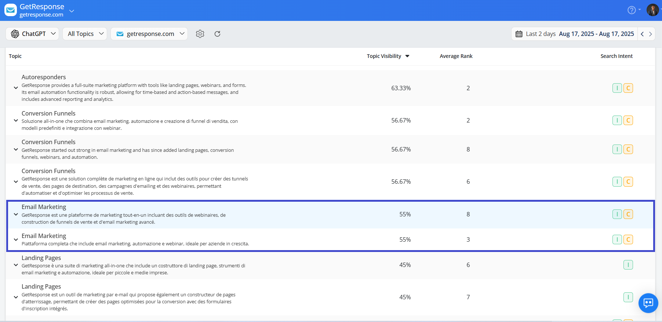Screen dimensions: 662x322
Task: Open the calendar date range picker
Action: 575,34
